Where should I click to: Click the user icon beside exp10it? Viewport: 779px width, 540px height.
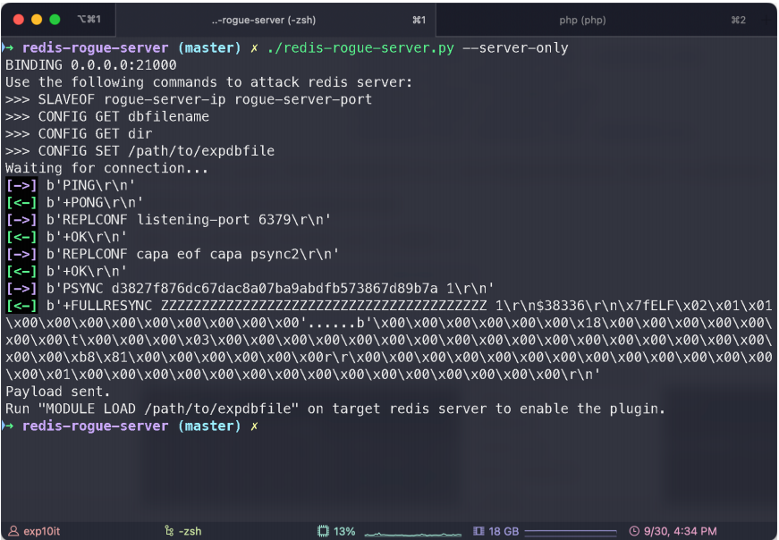[x=13, y=531]
